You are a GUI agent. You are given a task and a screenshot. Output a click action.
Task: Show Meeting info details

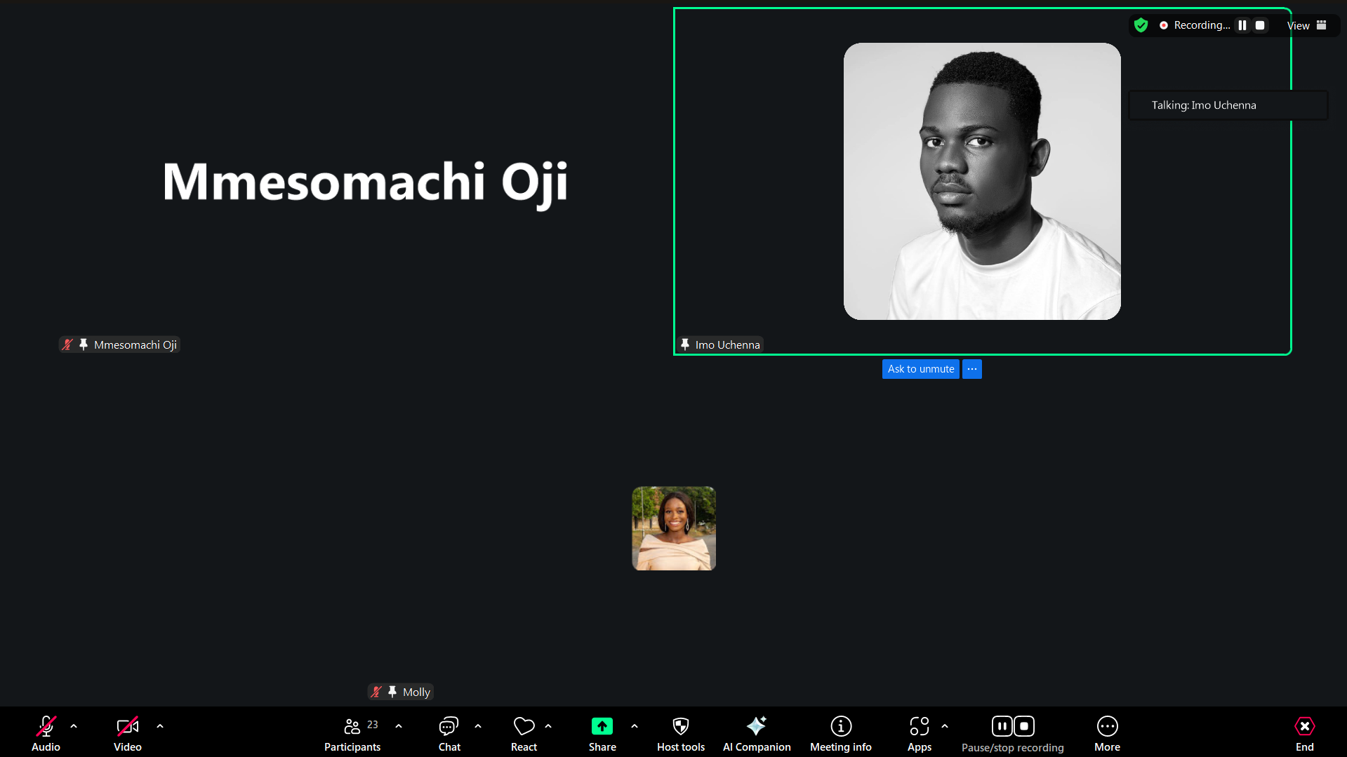point(840,732)
